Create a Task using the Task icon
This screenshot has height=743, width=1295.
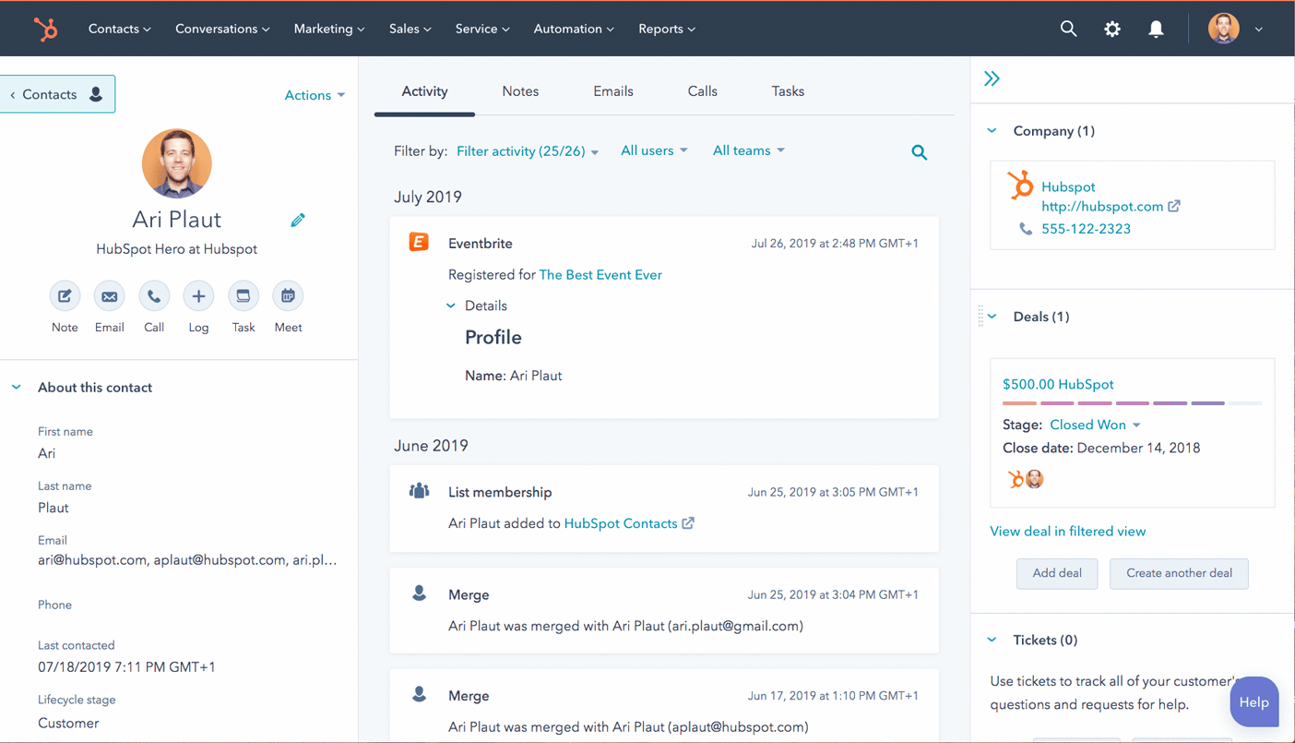click(x=243, y=295)
